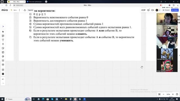The image size is (180, 101).
Task: Open Skype from the taskbar
Action: [x=52, y=99]
